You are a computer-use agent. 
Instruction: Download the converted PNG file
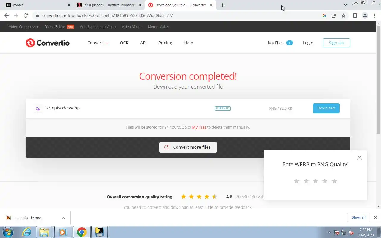326,108
